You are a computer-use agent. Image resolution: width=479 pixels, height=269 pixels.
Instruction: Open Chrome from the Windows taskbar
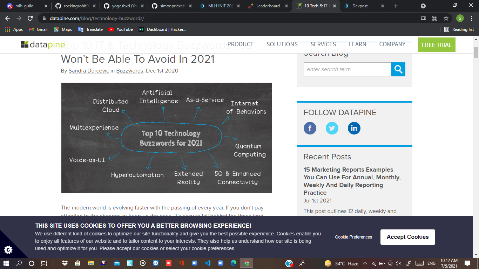pyautogui.click(x=247, y=263)
